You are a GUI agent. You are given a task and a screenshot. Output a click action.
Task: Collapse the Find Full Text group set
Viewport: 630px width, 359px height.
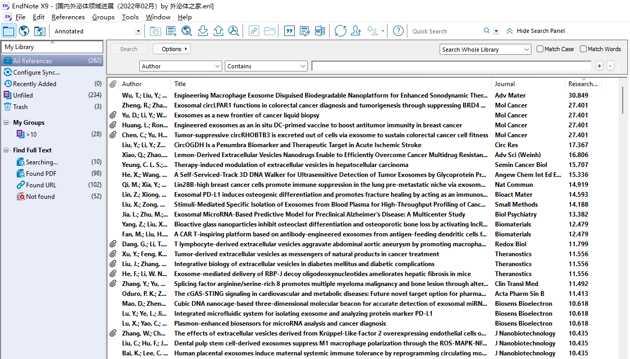(x=6, y=150)
